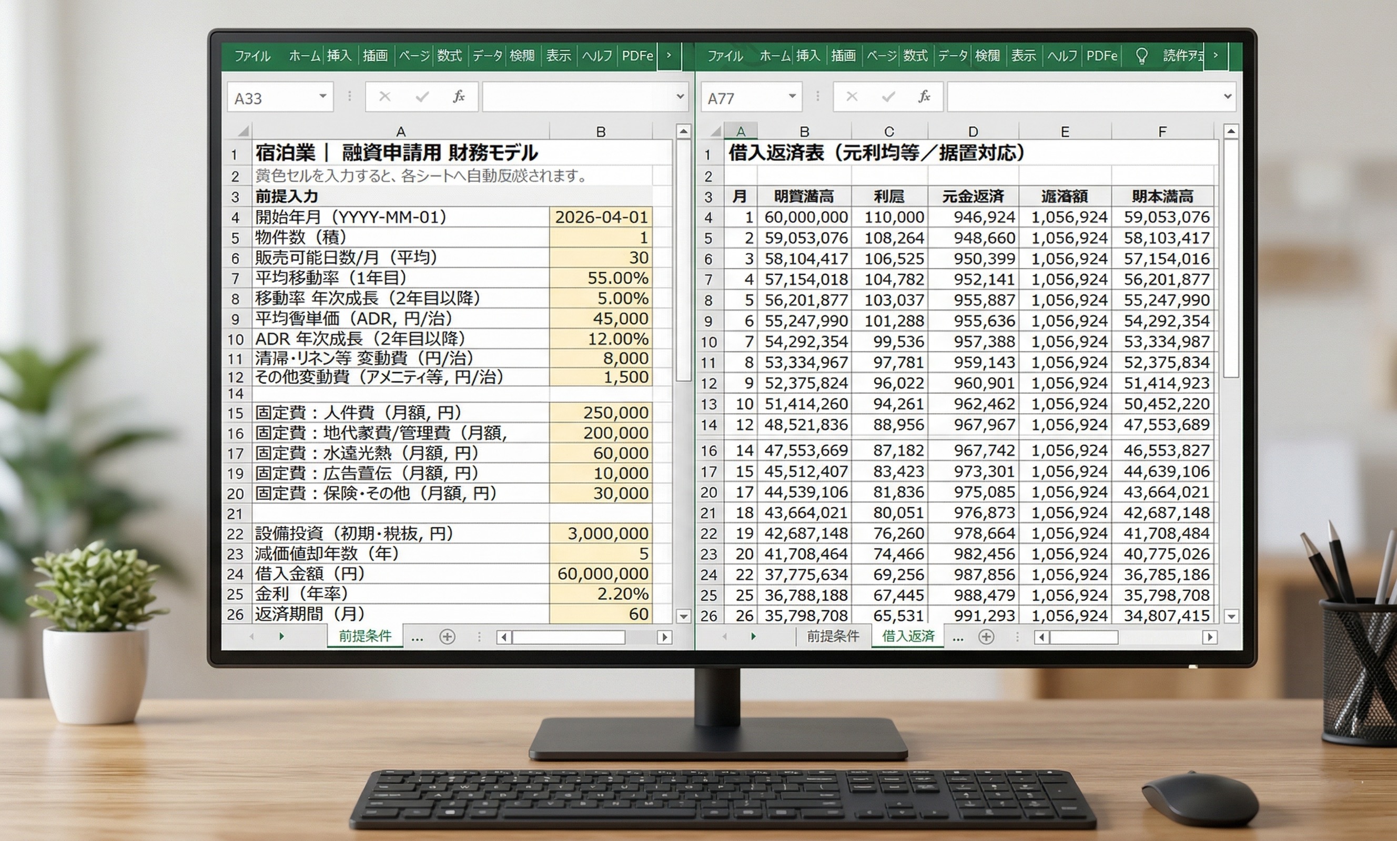Select cell B4 containing 2026-04-01
The image size is (1397, 841).
(x=601, y=217)
